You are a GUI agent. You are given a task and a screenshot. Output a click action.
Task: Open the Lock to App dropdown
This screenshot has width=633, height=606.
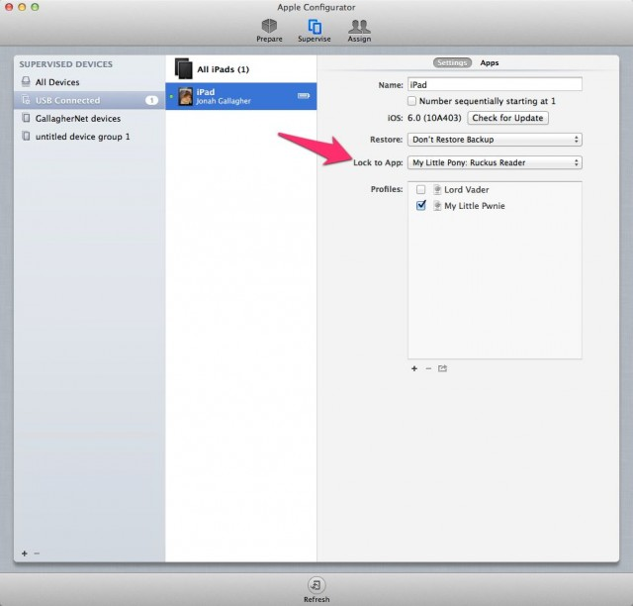click(x=495, y=162)
